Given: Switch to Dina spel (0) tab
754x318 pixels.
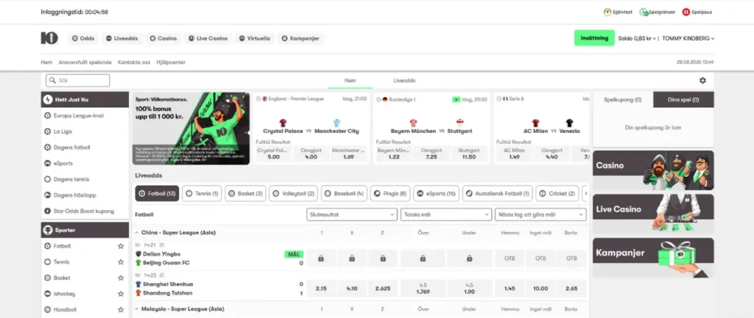Looking at the screenshot, I should point(683,100).
